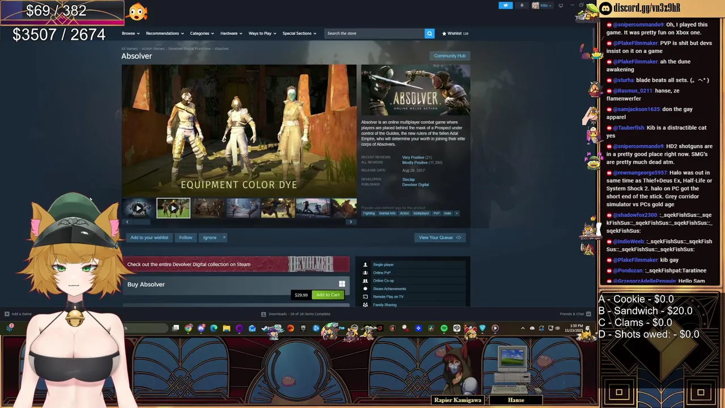Open the Community Hub button
Viewport: 725px width, 408px height.
click(450, 56)
